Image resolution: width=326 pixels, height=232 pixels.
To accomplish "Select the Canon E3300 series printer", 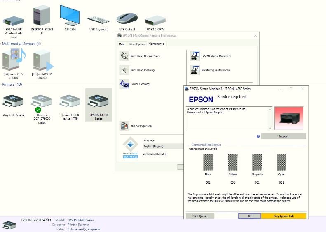I will [x=70, y=107].
